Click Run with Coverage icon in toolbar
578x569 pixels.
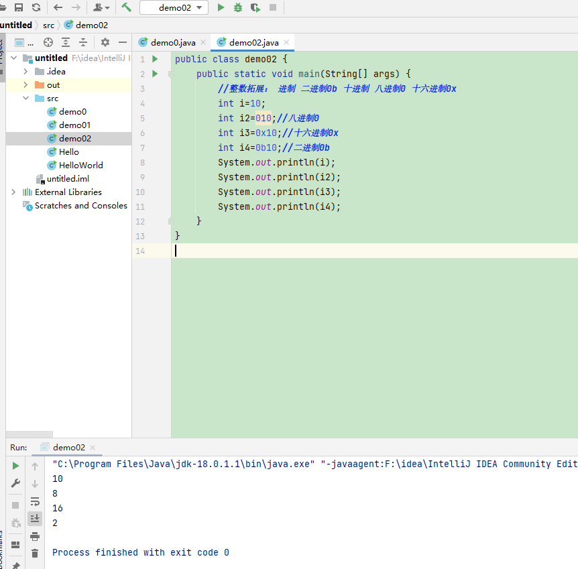point(255,7)
